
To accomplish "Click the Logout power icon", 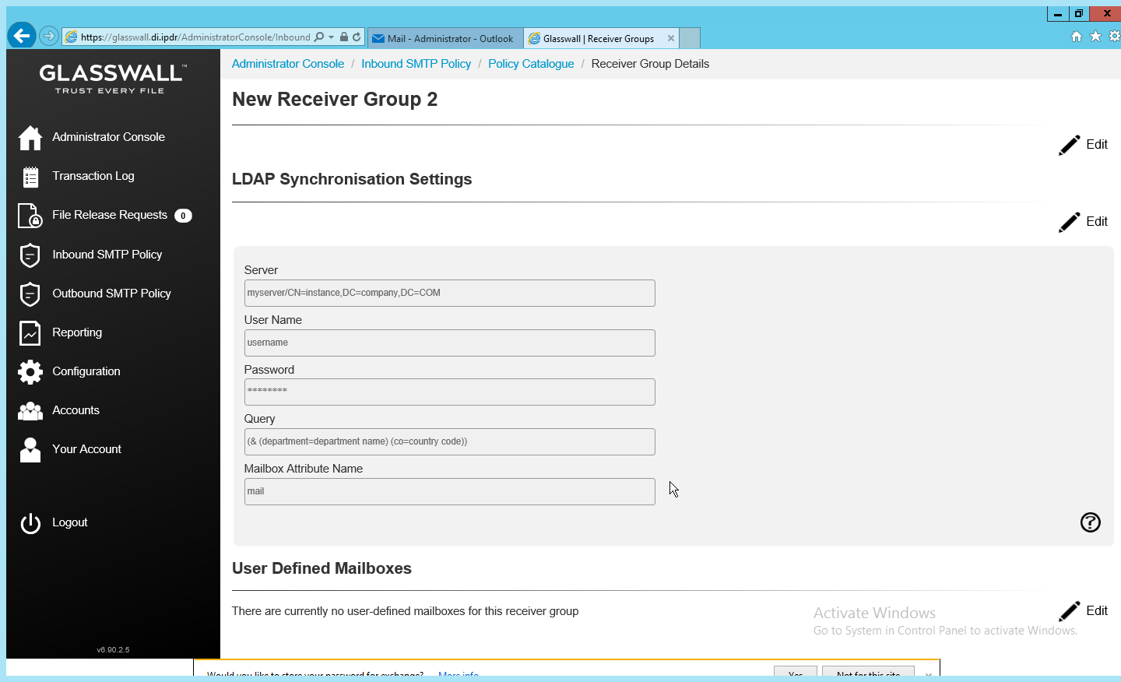I will tap(30, 523).
